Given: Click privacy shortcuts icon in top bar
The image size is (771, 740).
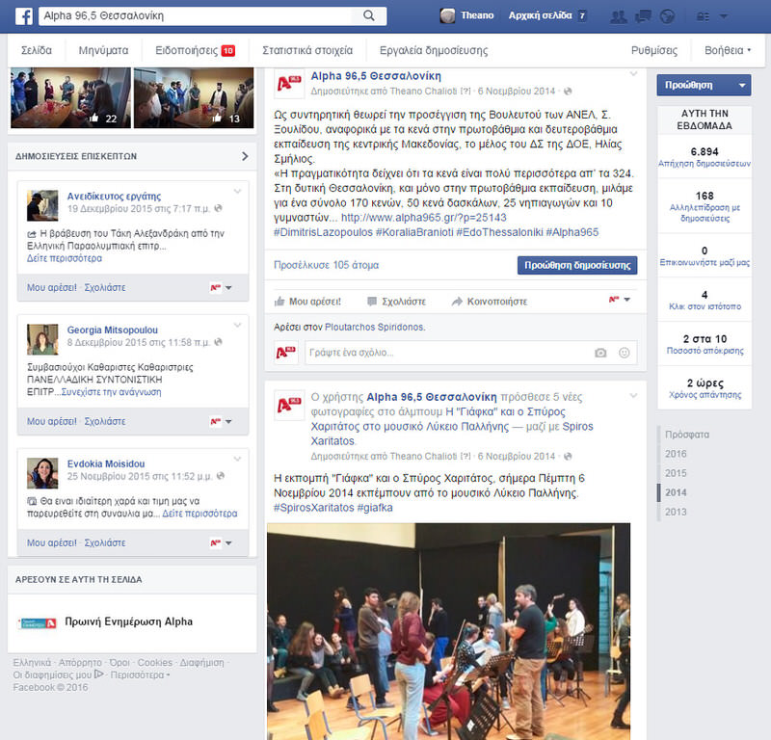Looking at the screenshot, I should pos(704,16).
